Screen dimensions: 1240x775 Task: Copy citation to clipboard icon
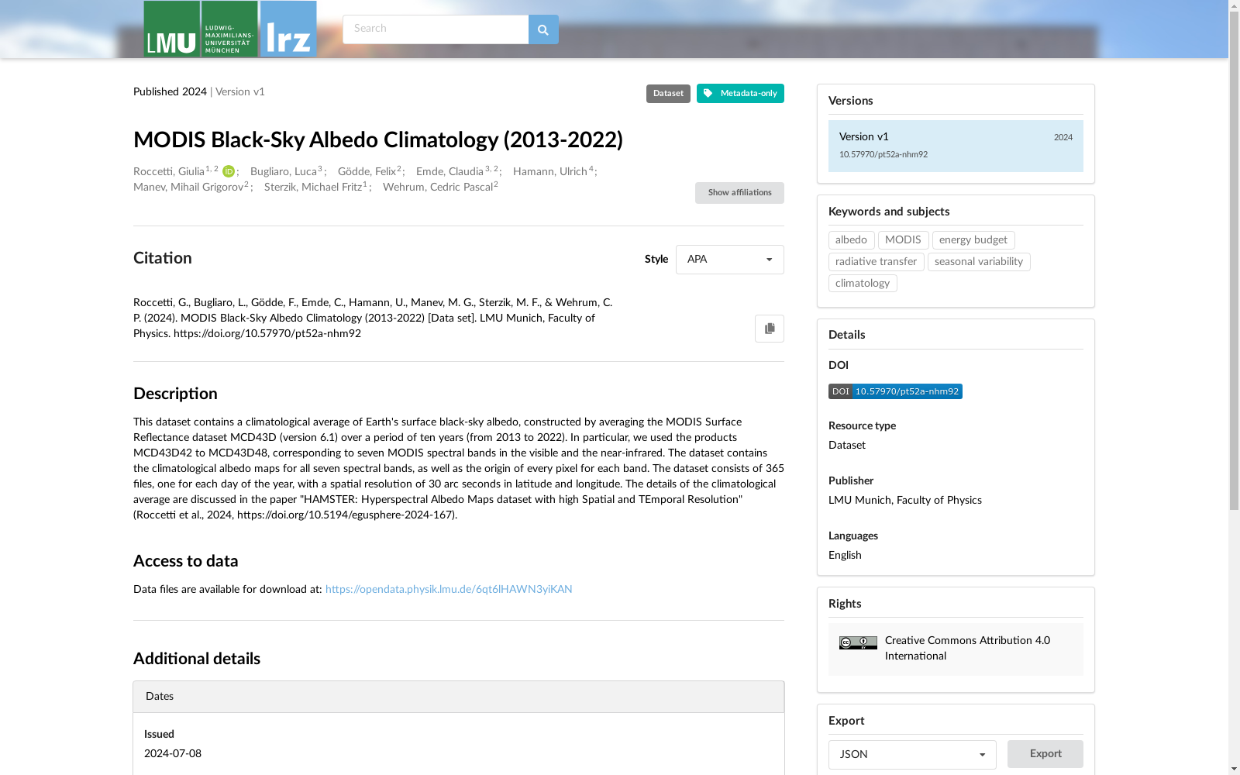(x=770, y=329)
